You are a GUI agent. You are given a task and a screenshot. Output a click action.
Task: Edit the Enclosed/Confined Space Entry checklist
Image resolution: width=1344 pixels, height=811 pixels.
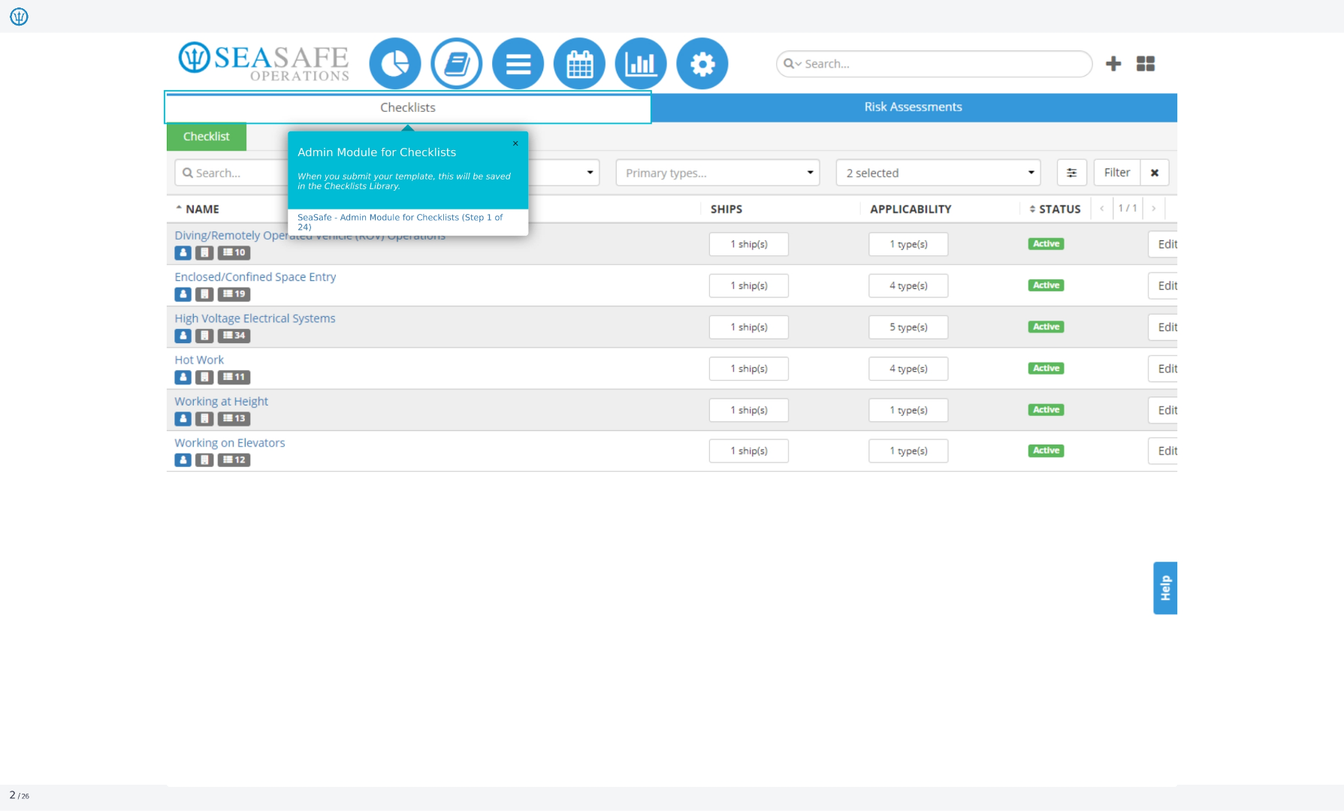coord(1164,285)
